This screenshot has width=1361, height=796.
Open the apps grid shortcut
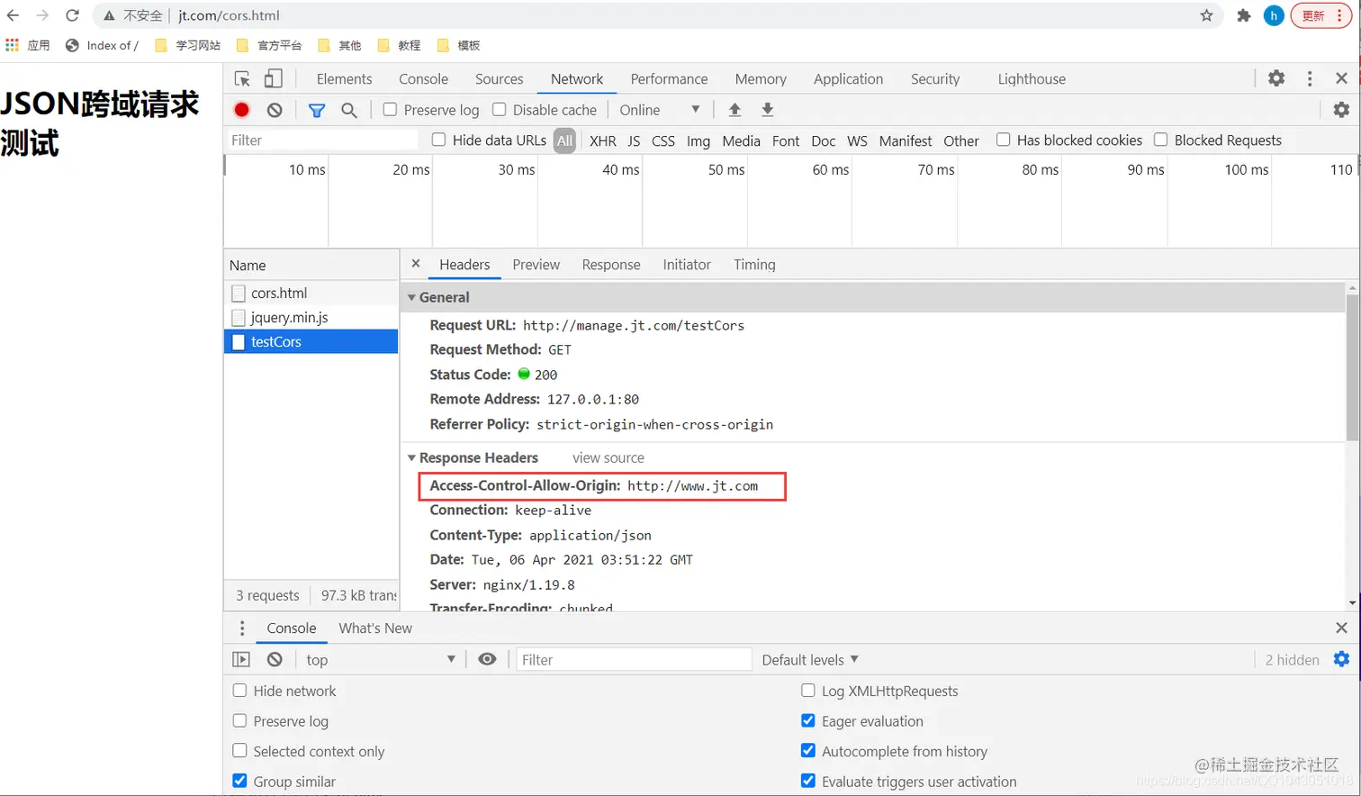click(12, 45)
